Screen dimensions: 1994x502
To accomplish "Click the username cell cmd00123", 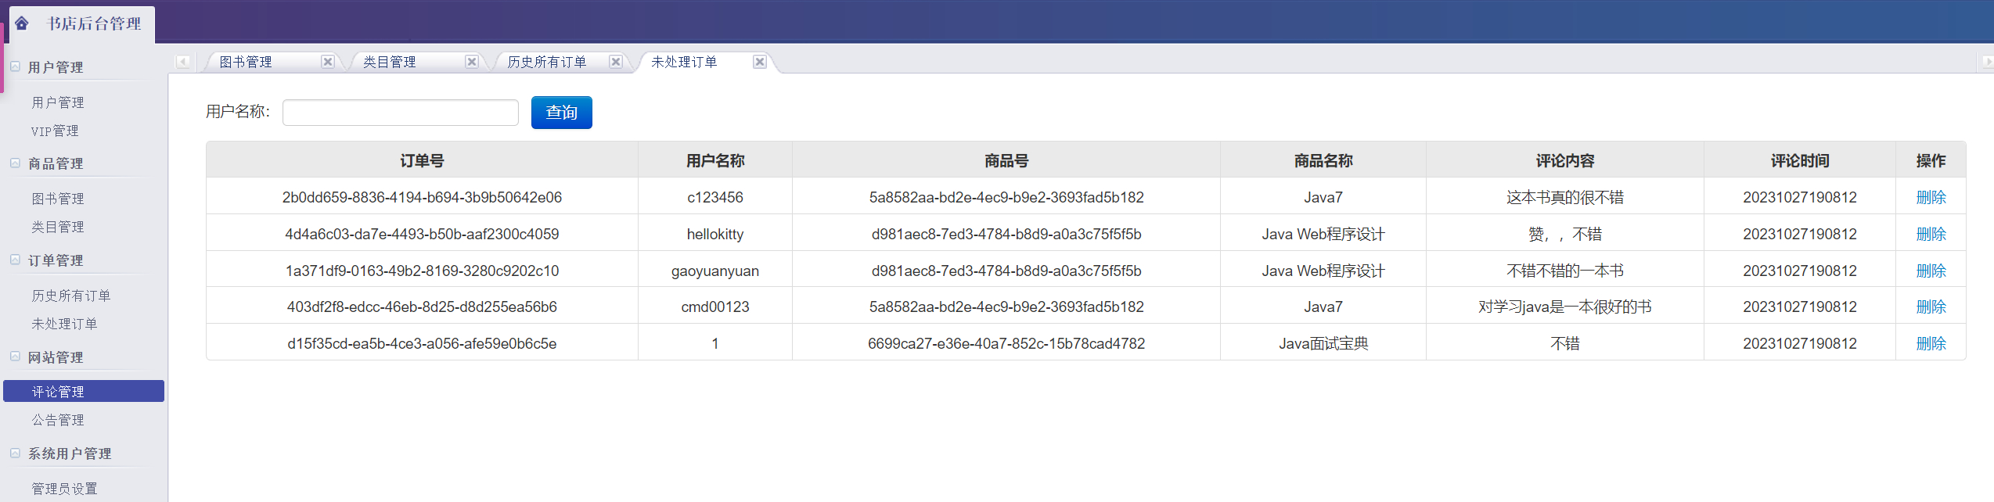I will click(715, 307).
